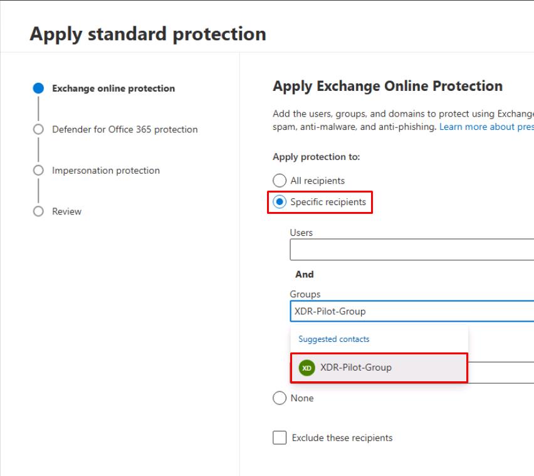This screenshot has width=534, height=476.
Task: Select the None radio button
Action: pos(280,398)
